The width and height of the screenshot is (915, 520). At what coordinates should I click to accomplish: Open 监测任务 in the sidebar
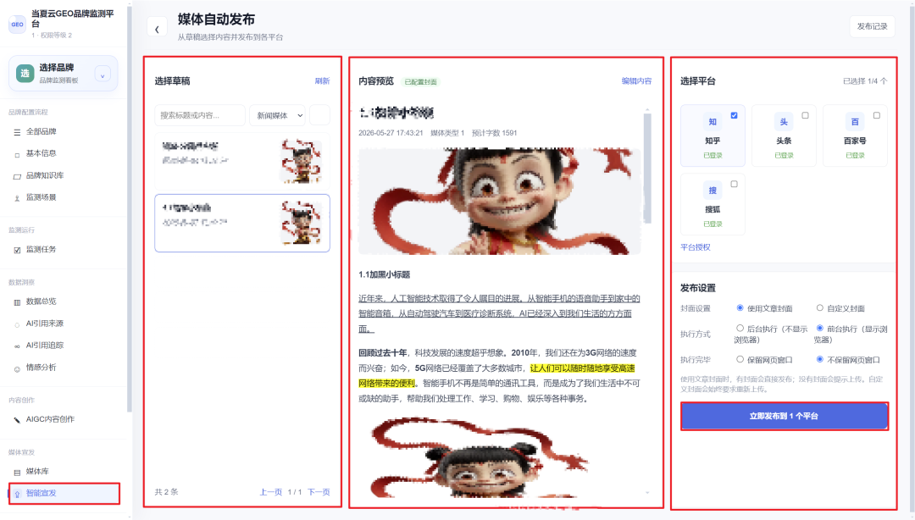coord(41,250)
